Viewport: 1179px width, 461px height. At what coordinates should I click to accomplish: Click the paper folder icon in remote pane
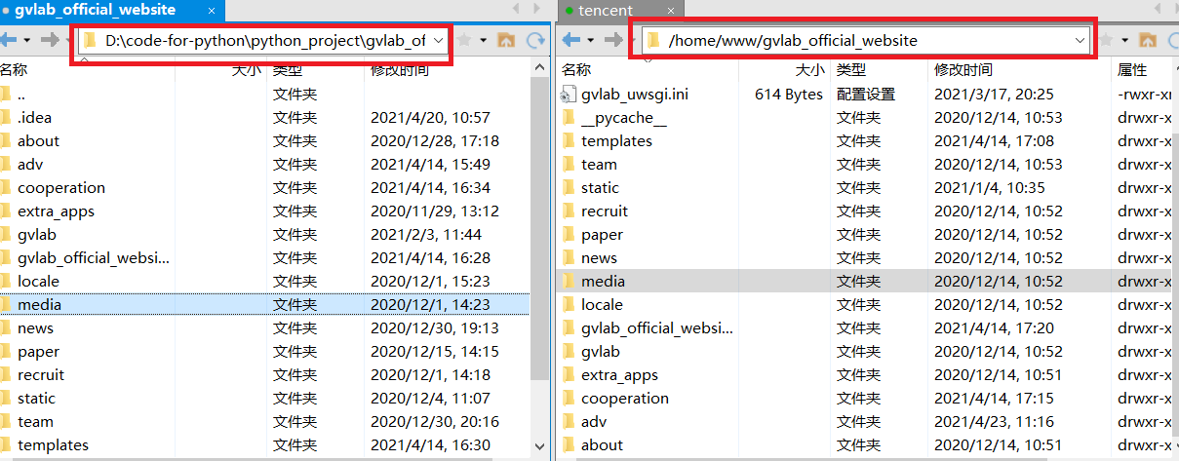(570, 234)
